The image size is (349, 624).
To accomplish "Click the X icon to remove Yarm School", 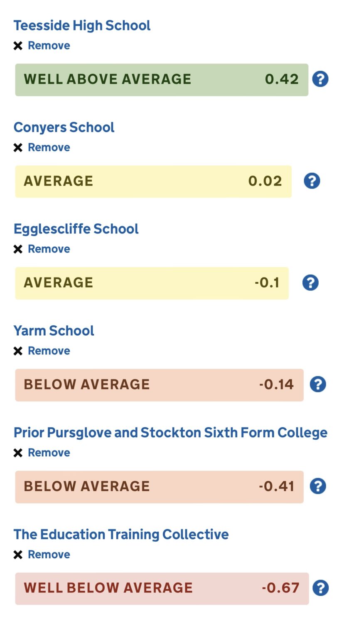I will click(18, 351).
